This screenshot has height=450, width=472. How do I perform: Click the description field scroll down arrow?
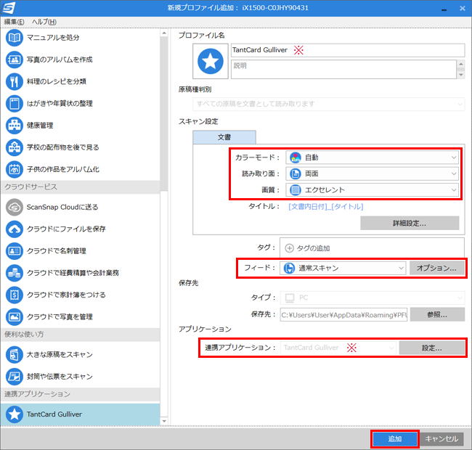click(x=461, y=75)
